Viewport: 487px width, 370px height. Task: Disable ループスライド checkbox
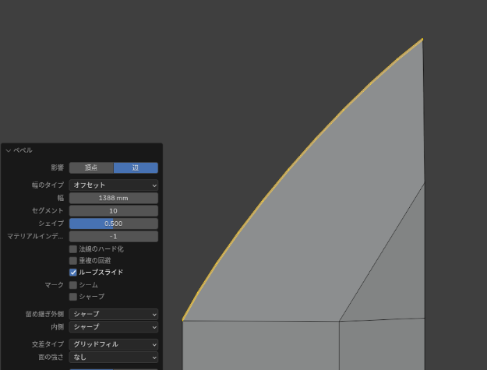pyautogui.click(x=73, y=273)
